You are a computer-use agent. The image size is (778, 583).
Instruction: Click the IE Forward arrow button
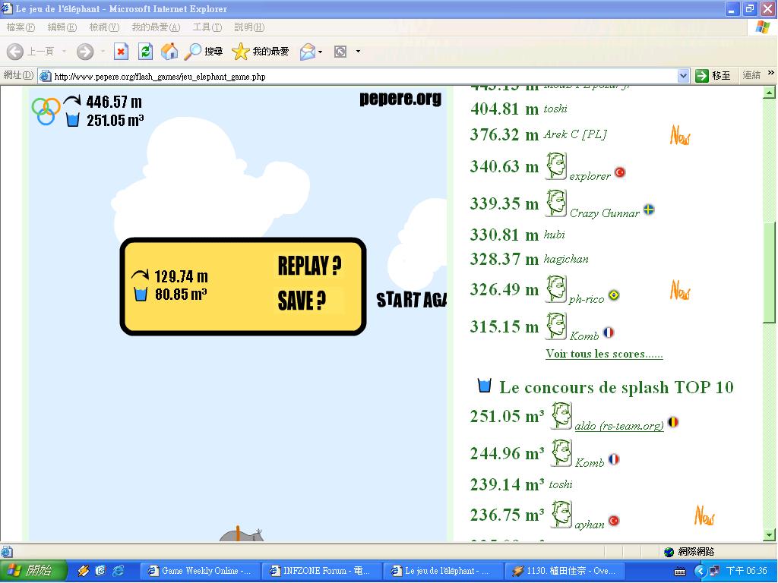coord(85,51)
